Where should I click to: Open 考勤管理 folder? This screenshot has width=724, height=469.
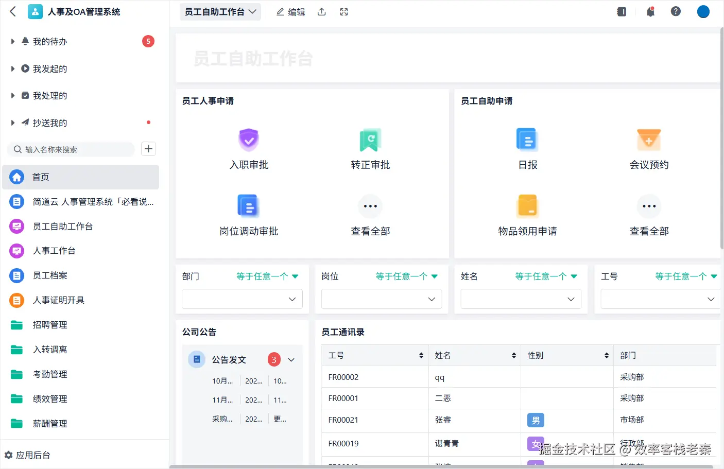[x=81, y=374]
